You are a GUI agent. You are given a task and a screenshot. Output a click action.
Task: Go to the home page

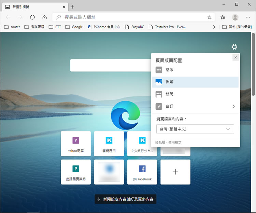[44, 17]
